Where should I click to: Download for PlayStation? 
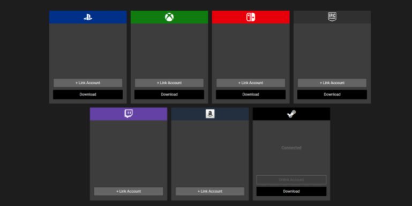point(88,94)
